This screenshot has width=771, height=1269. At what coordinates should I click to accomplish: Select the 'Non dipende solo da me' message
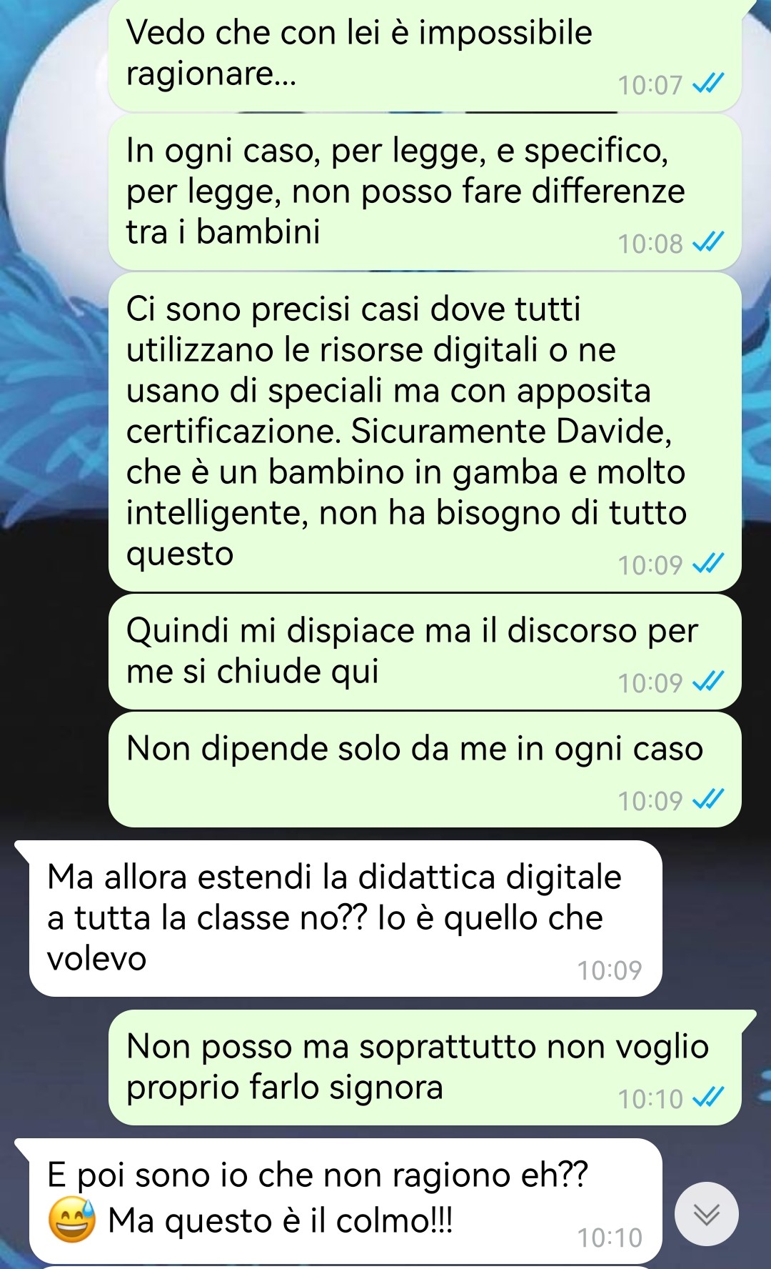[x=425, y=770]
